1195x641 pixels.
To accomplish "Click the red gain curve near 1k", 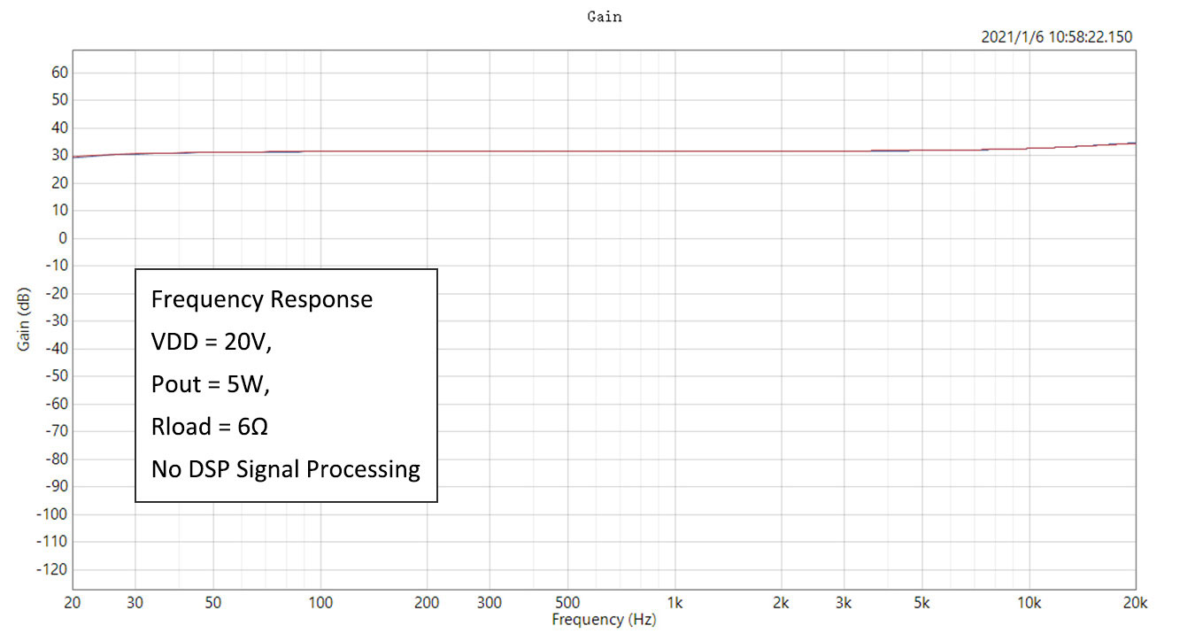I will tap(675, 151).
